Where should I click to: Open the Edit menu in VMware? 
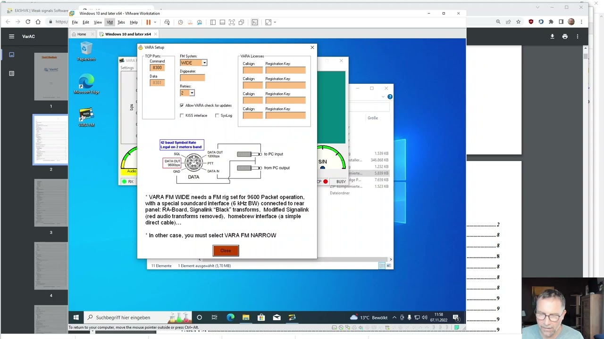click(x=86, y=22)
